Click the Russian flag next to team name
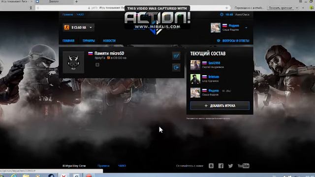Screen dimensions: 315x177 pyautogui.click(x=91, y=54)
